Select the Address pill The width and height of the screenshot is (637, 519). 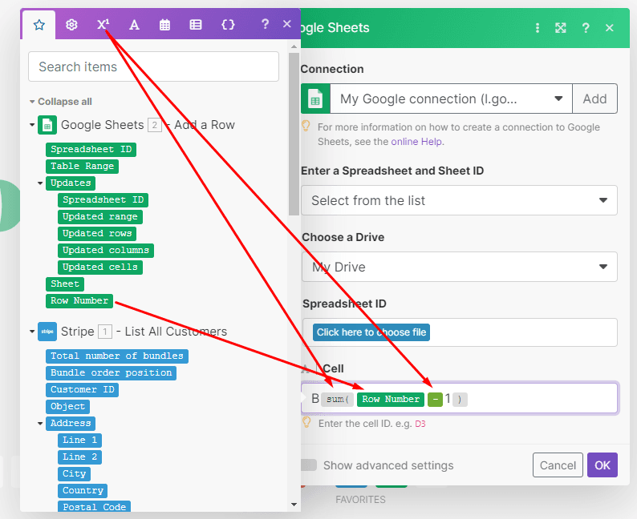click(x=71, y=424)
